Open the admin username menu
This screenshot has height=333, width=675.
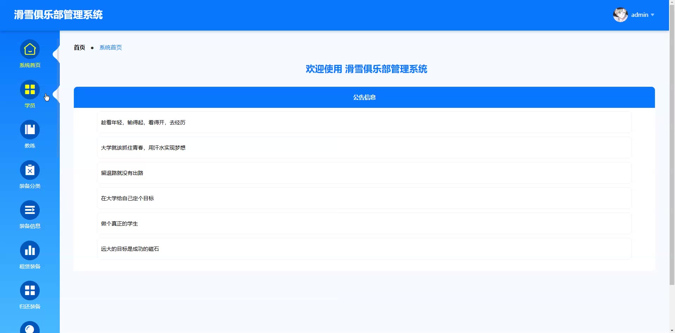tap(639, 15)
